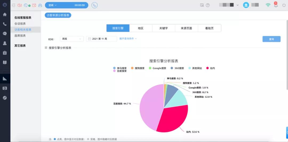Expand query conditions via 展开查询条件
The height and width of the screenshot is (142, 288).
[x=128, y=39]
